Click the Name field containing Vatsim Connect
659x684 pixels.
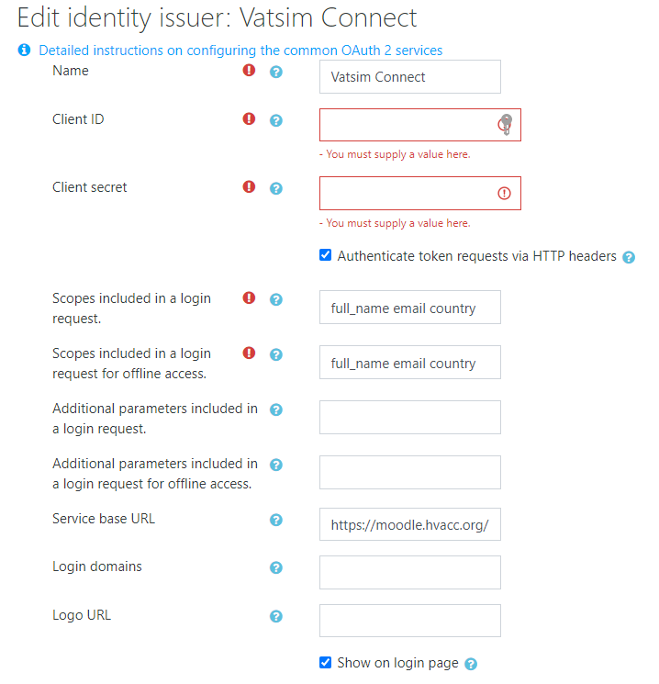click(409, 77)
